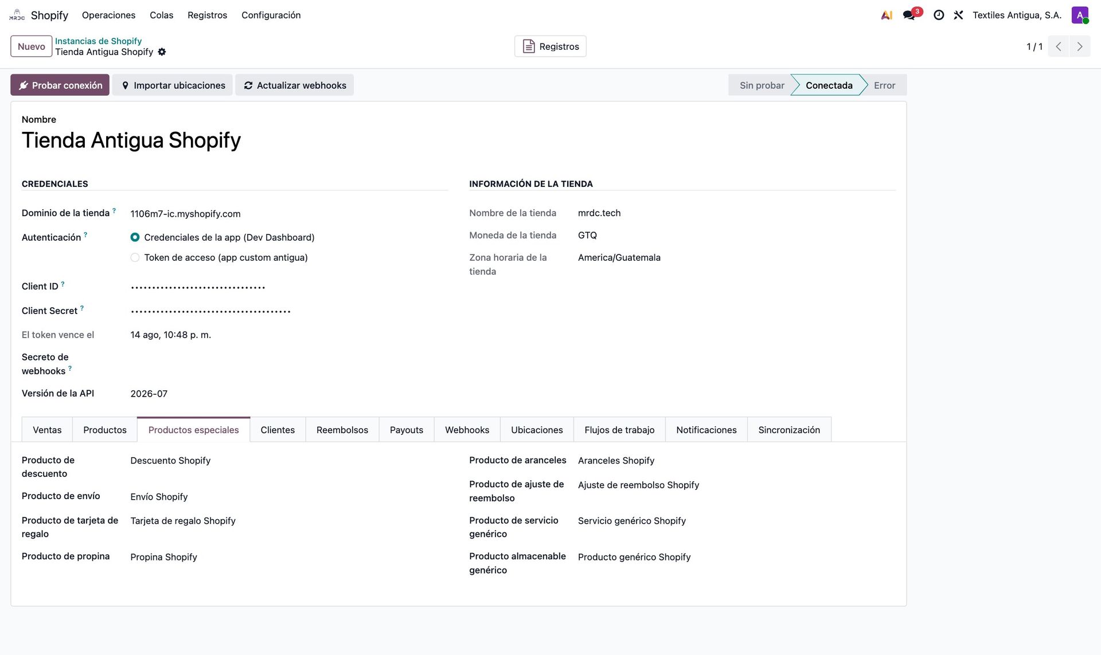This screenshot has height=655, width=1101.
Task: Switch to the Reembolsos tab
Action: [342, 430]
